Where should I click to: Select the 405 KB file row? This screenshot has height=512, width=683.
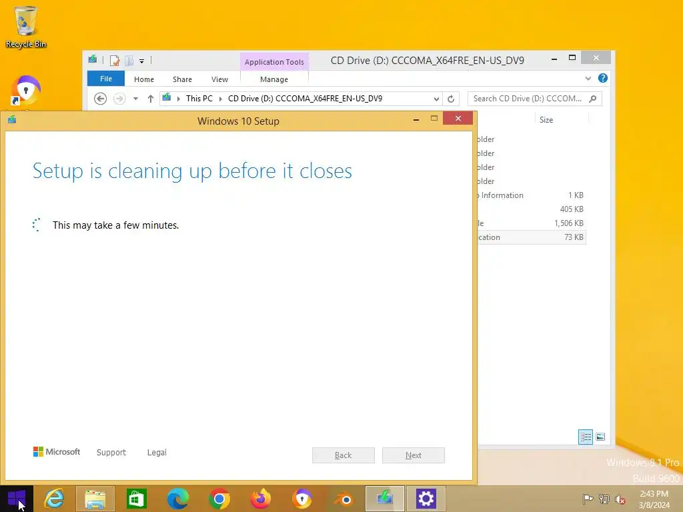(x=532, y=209)
